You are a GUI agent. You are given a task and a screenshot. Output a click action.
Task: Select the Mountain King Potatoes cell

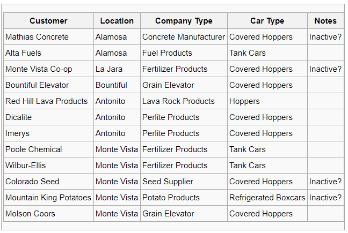coord(49,198)
